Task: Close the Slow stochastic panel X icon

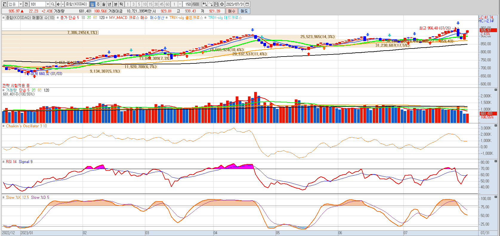Action: [496, 197]
